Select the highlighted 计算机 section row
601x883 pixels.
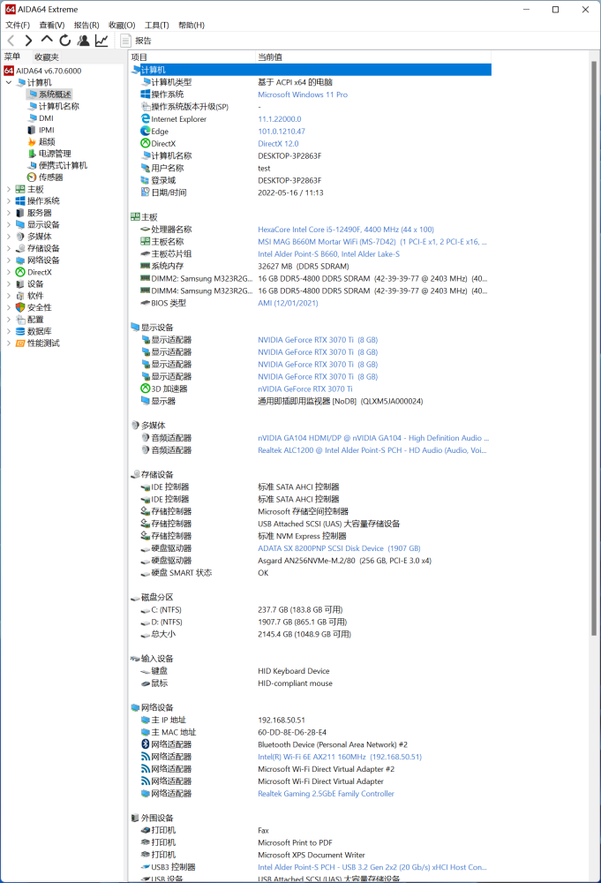310,70
